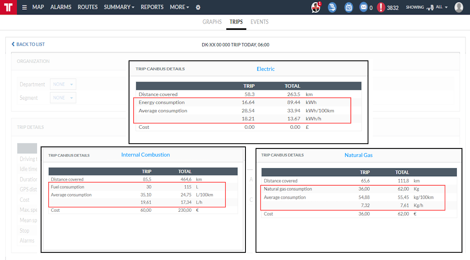Open the settings gear icon in navbar
The width and height of the screenshot is (470, 260).
[198, 8]
